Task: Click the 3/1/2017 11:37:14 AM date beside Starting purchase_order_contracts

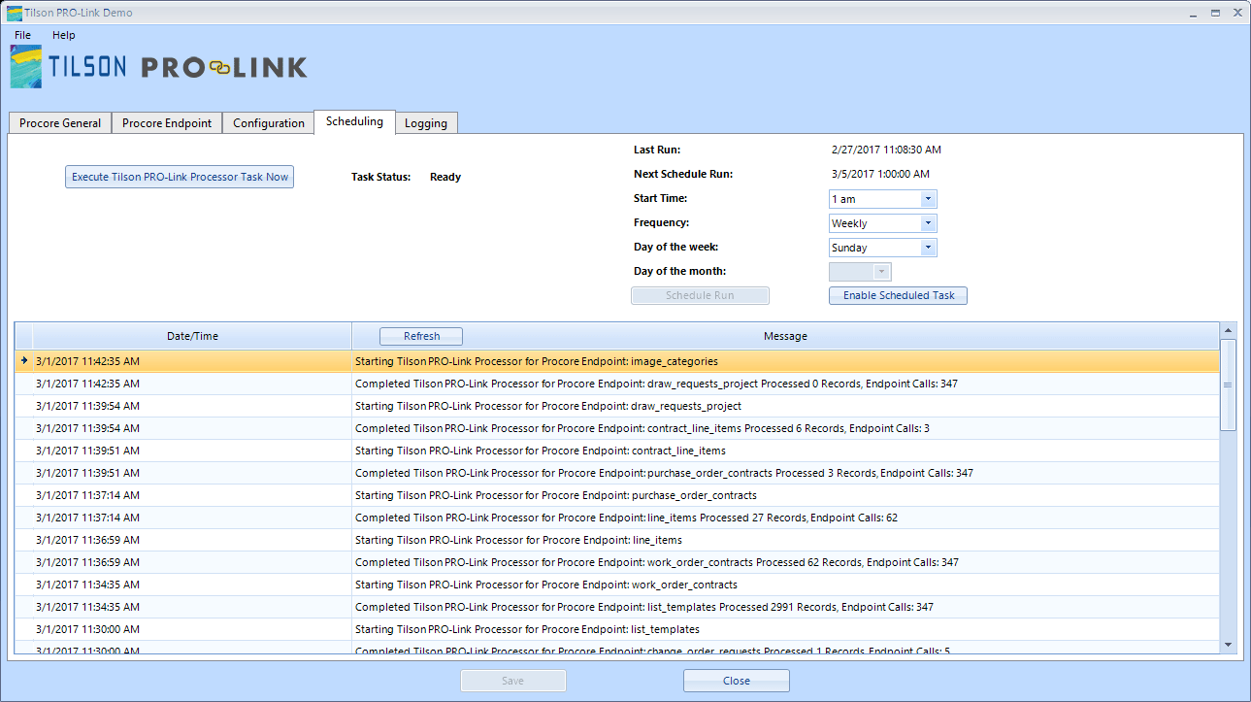Action: [x=192, y=495]
